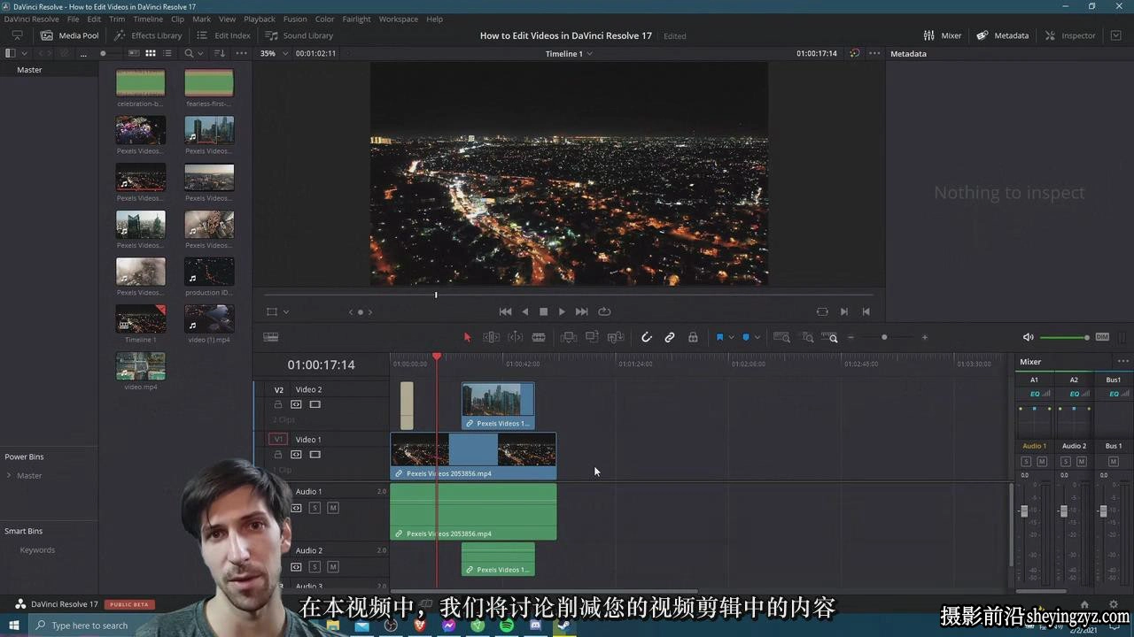Open the Fairlight menu
This screenshot has width=1134, height=637.
pos(356,19)
